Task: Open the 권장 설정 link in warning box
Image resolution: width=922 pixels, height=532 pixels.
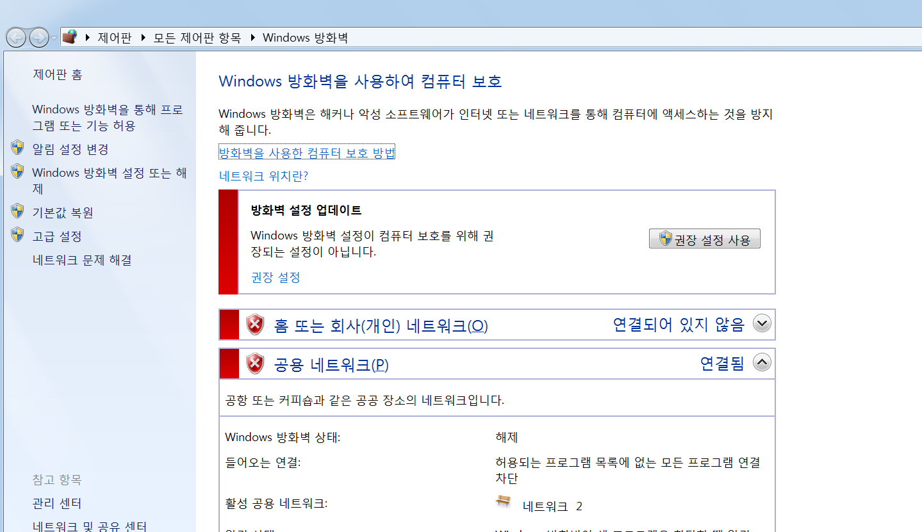Action: [276, 277]
